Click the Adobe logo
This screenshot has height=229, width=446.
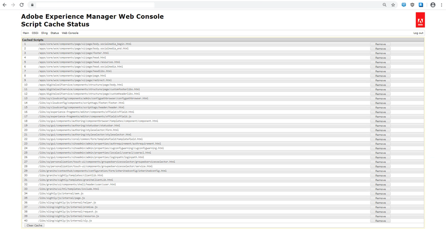(420, 20)
